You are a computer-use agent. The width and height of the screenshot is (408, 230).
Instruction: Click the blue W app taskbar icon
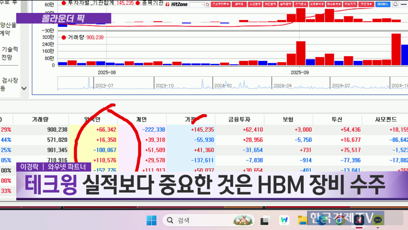(284, 220)
